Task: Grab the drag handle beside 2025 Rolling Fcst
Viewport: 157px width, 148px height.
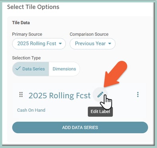Action: [21, 95]
